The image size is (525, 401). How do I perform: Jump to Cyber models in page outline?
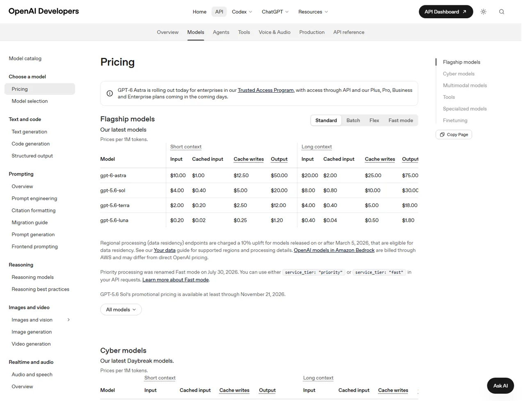tap(459, 74)
